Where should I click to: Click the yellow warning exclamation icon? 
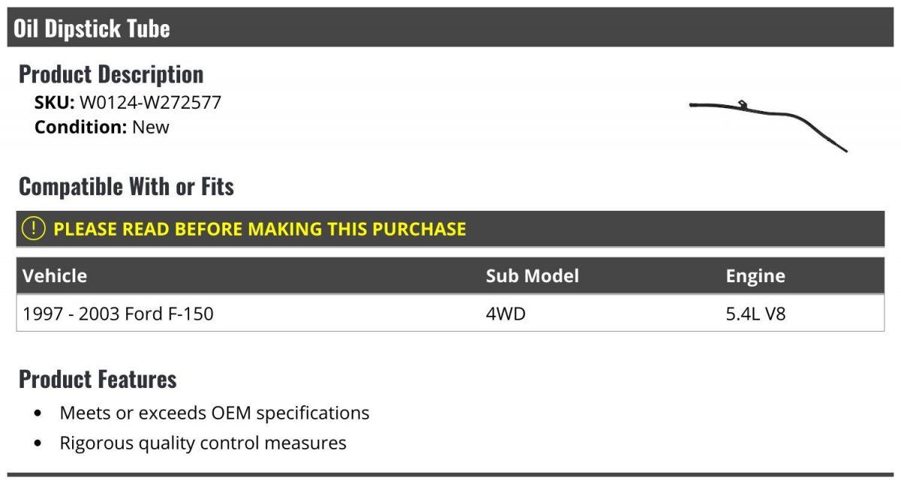(33, 229)
